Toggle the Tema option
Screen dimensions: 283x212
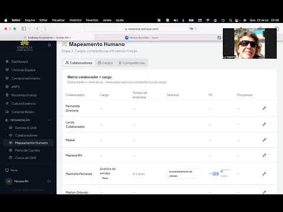pos(11,170)
